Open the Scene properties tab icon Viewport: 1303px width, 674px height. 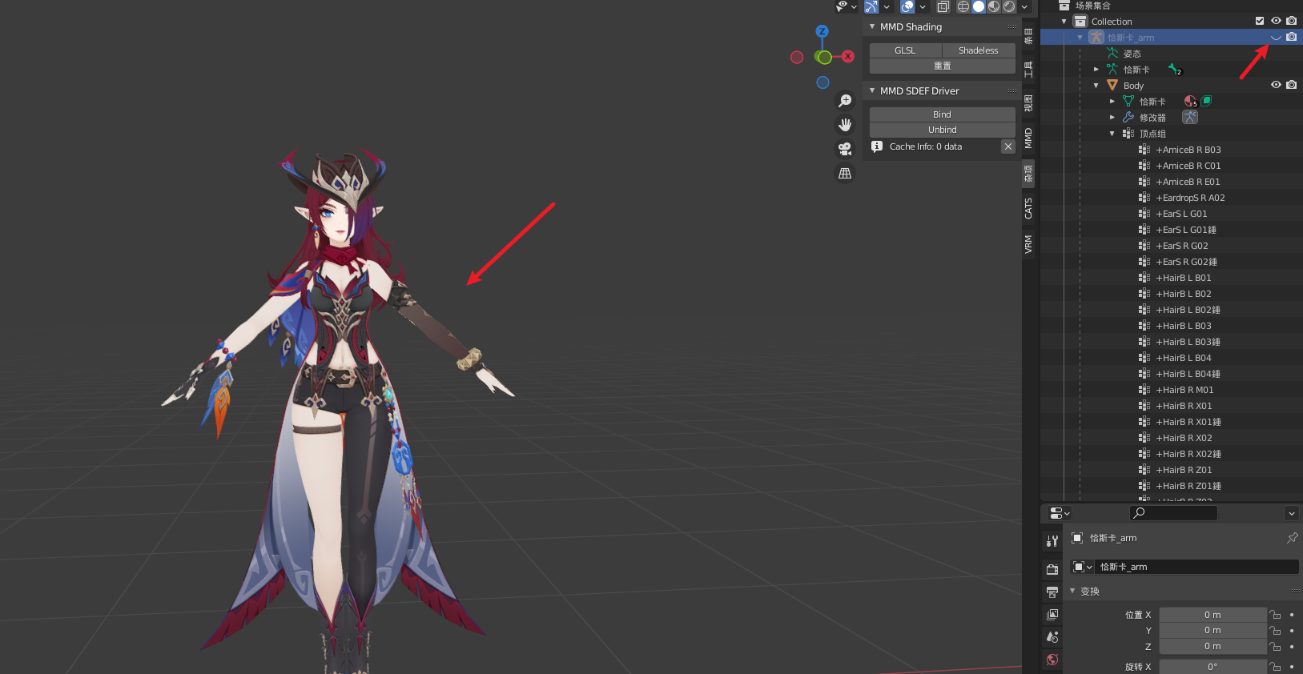(1052, 636)
